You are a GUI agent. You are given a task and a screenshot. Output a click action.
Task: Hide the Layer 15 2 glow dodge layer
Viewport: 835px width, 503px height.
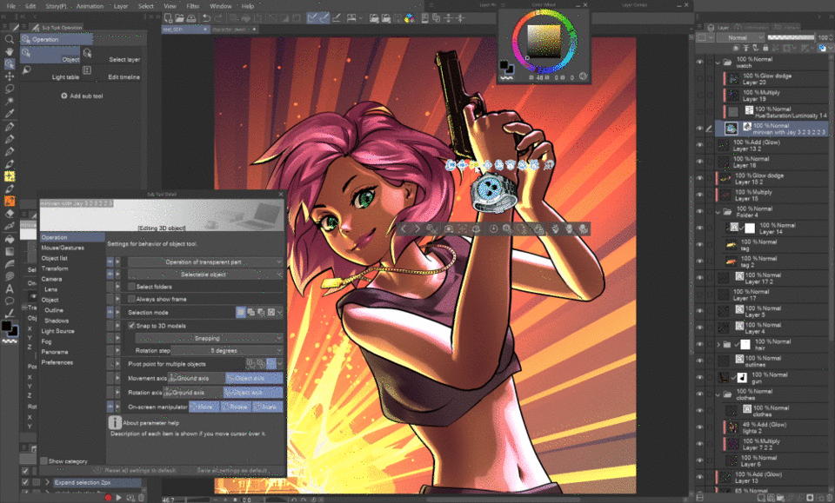(699, 178)
